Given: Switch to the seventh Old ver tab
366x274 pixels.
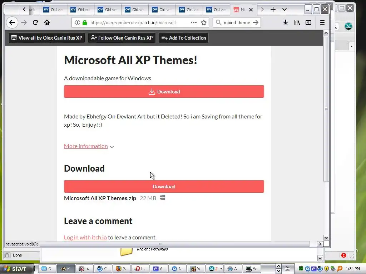Looking at the screenshot, I should click(216, 10).
